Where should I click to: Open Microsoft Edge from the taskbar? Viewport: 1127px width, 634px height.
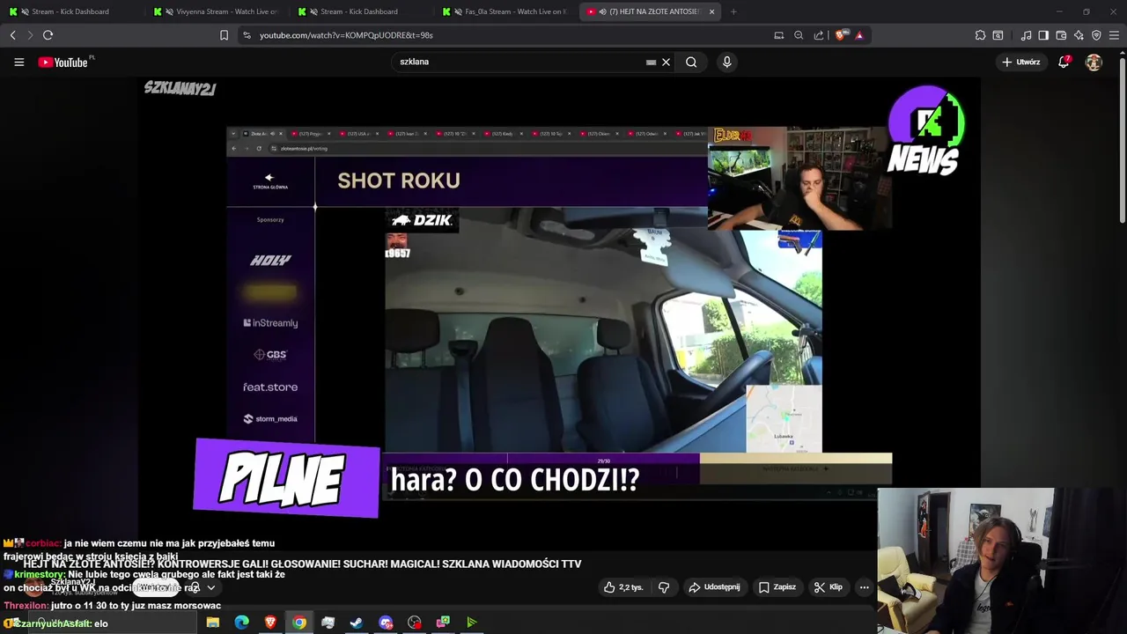click(241, 623)
